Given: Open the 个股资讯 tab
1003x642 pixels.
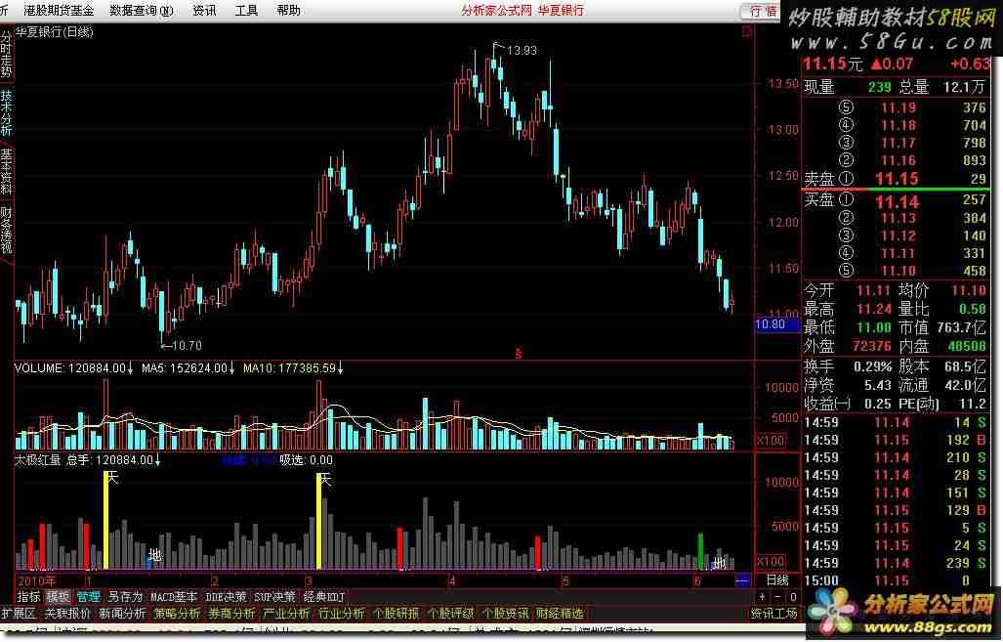Looking at the screenshot, I should (505, 614).
